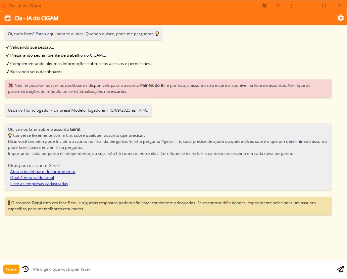Click 'Dicas para o assunto Geral:' text

pyautogui.click(x=34, y=166)
